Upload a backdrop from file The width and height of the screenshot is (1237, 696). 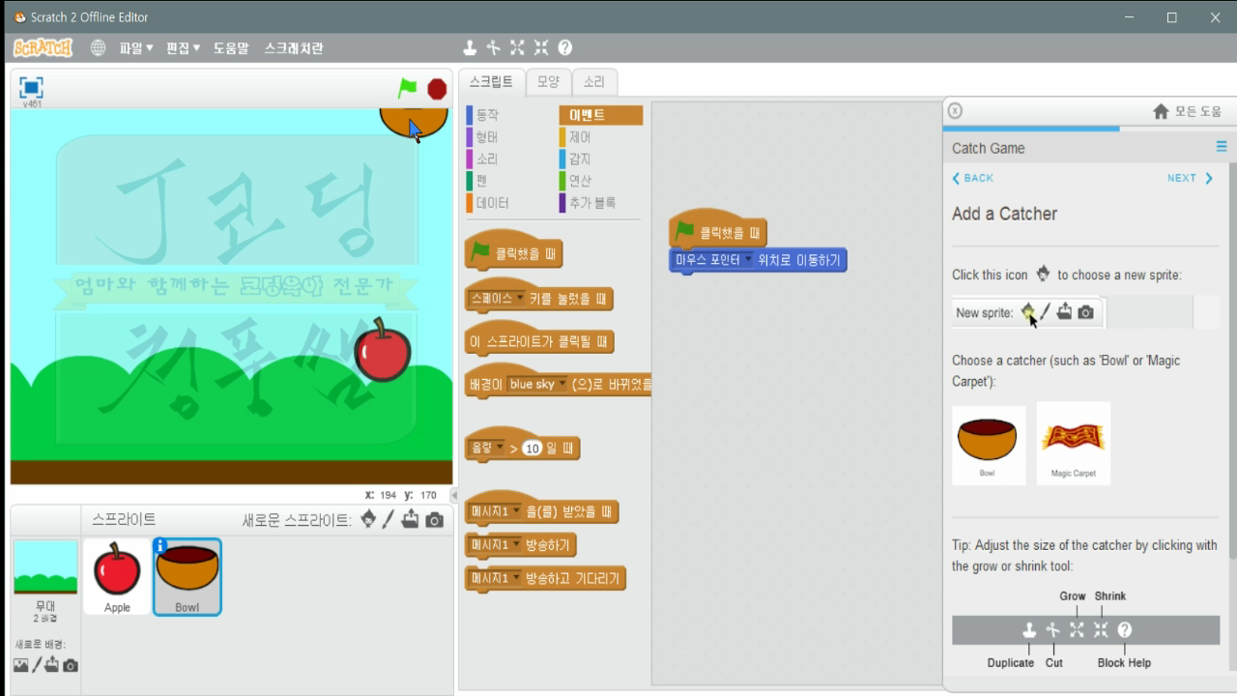point(52,665)
